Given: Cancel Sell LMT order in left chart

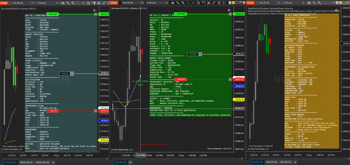Looking at the screenshot, I should click(96, 14).
